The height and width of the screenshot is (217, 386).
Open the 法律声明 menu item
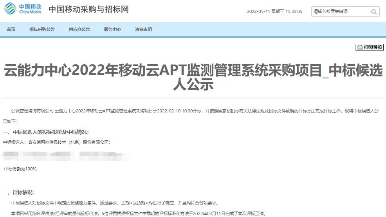[143, 29]
